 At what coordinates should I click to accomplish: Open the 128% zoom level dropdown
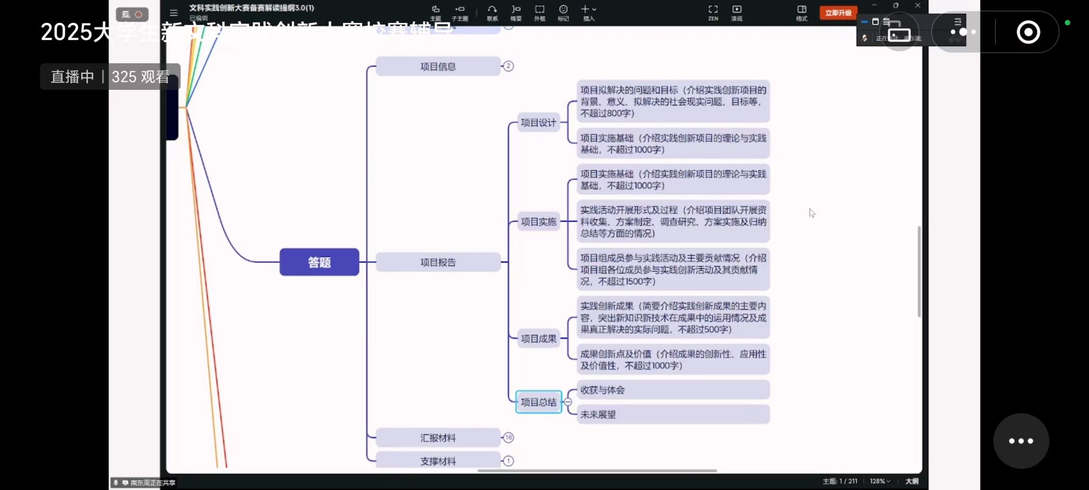point(880,481)
